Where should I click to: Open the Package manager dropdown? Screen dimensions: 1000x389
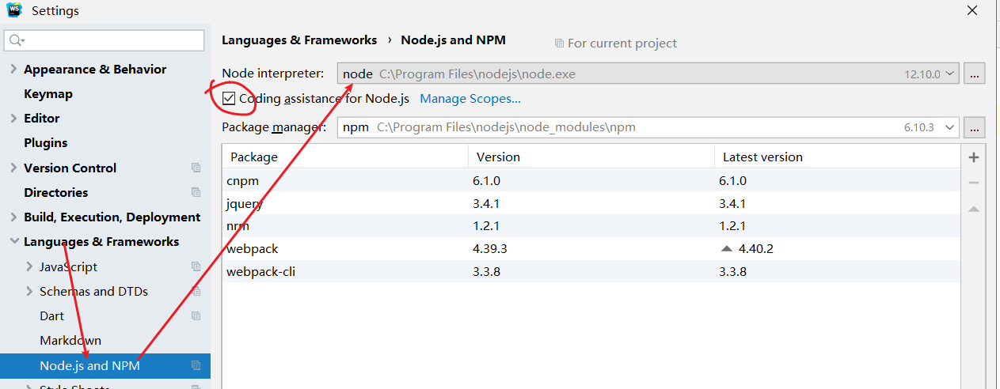click(x=949, y=127)
